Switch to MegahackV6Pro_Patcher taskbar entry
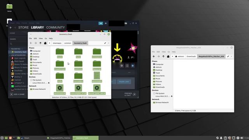This screenshot has height=140, width=249. (60, 138)
